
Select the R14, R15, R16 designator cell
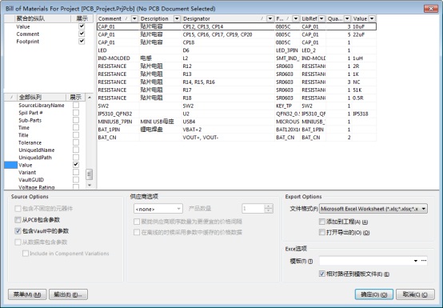click(x=228, y=82)
